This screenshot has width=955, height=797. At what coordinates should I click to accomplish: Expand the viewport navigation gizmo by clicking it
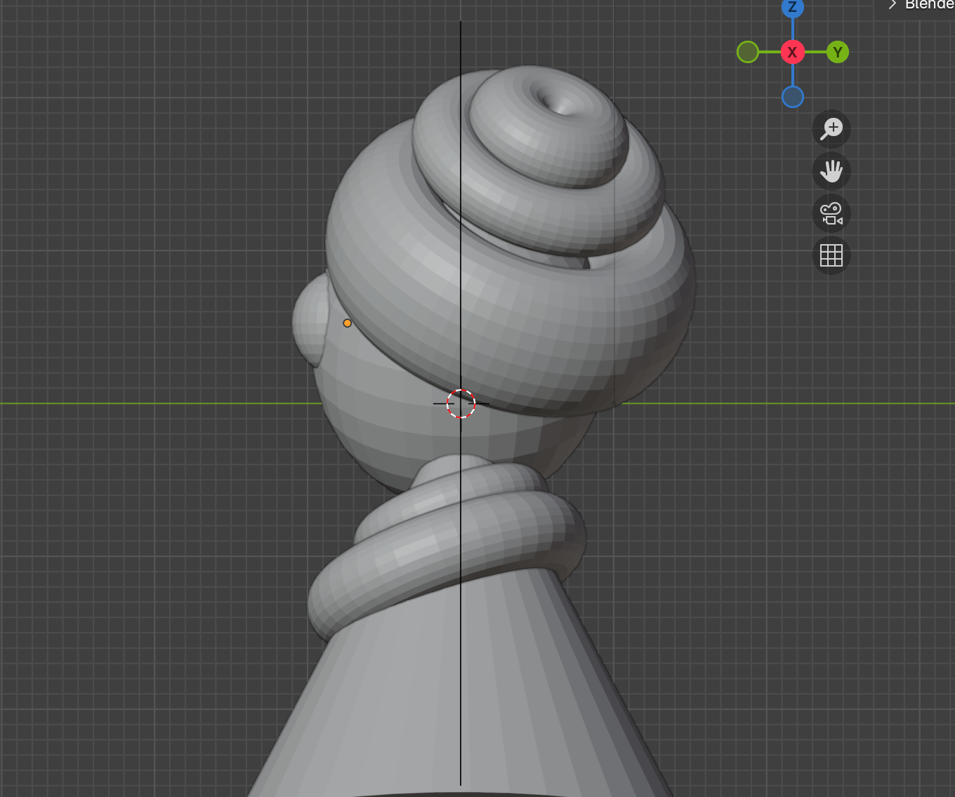click(792, 52)
